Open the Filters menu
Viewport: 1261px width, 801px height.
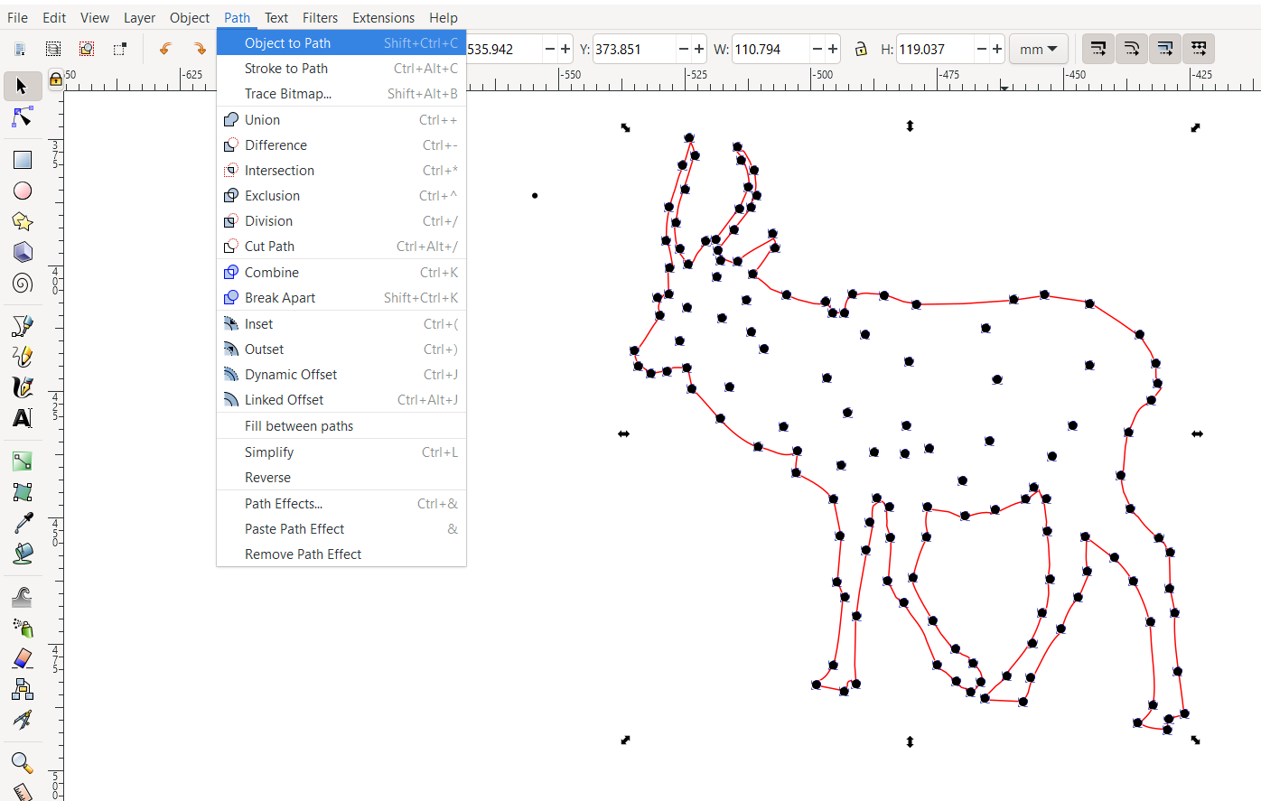tap(320, 17)
